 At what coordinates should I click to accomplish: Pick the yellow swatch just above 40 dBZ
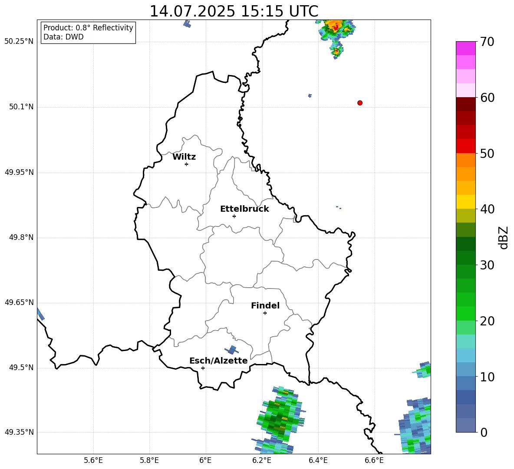(x=465, y=202)
